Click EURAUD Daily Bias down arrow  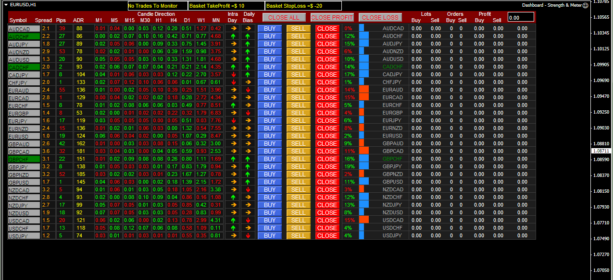pyautogui.click(x=248, y=90)
